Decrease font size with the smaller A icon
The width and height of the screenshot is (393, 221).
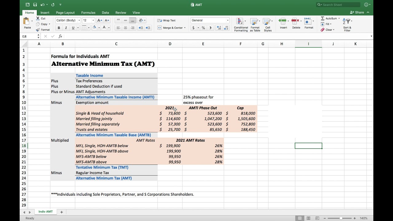107,20
